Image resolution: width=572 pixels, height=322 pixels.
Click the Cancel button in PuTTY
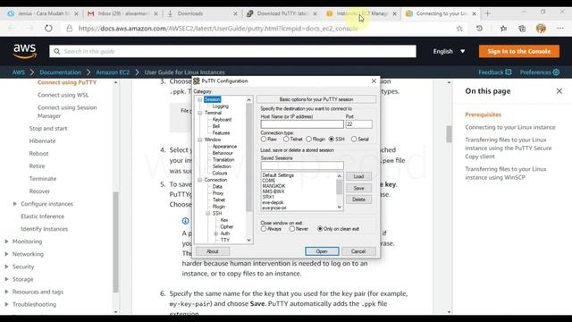pyautogui.click(x=358, y=251)
